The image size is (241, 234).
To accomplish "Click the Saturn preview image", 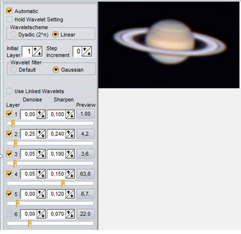I will (x=169, y=45).
